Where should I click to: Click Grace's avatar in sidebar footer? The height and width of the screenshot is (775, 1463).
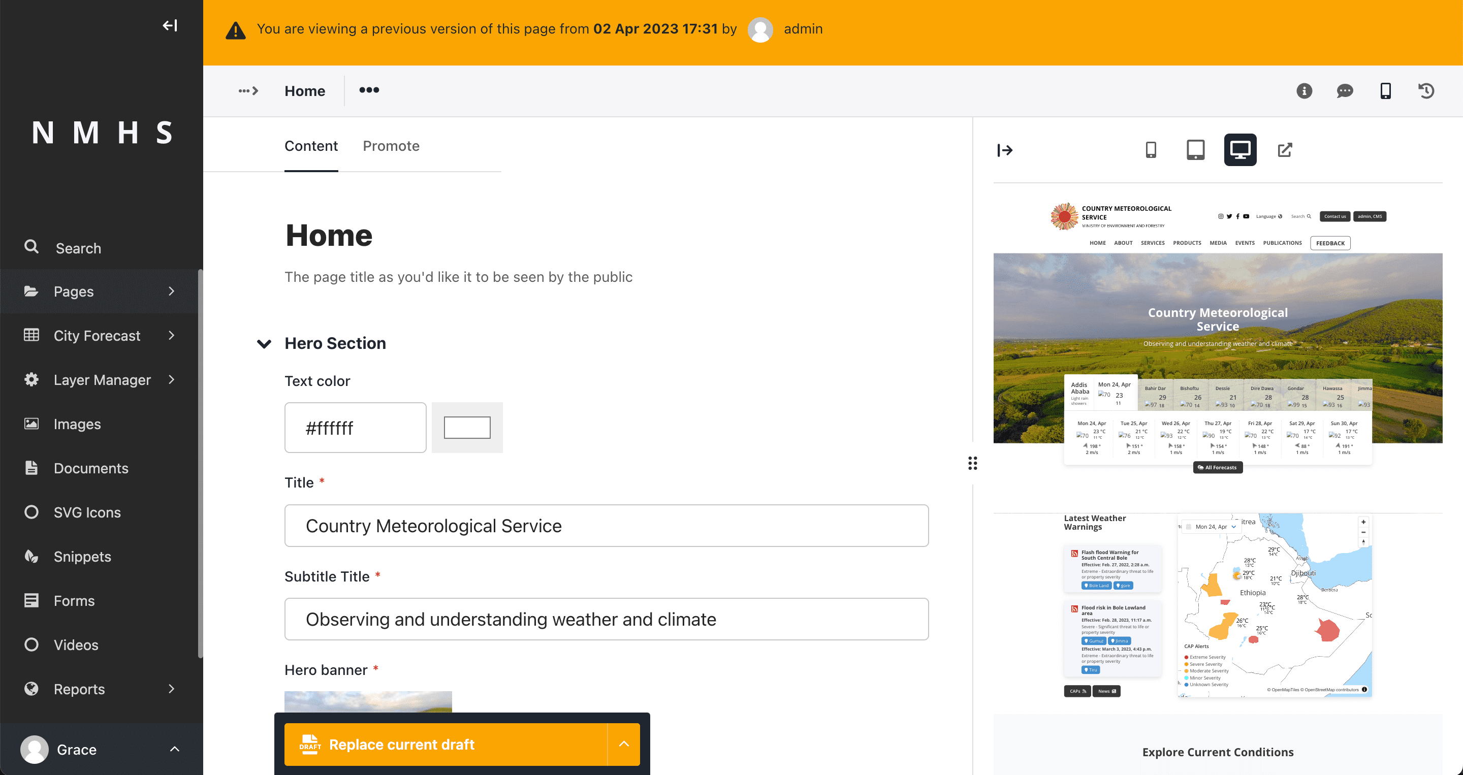click(35, 750)
